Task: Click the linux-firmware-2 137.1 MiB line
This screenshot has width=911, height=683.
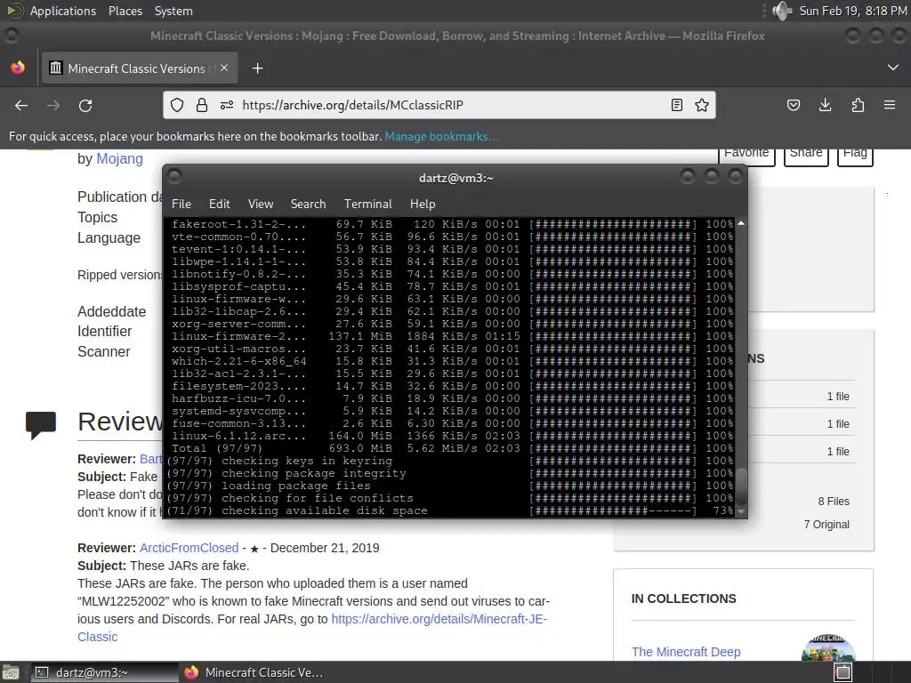Action: pyautogui.click(x=452, y=336)
